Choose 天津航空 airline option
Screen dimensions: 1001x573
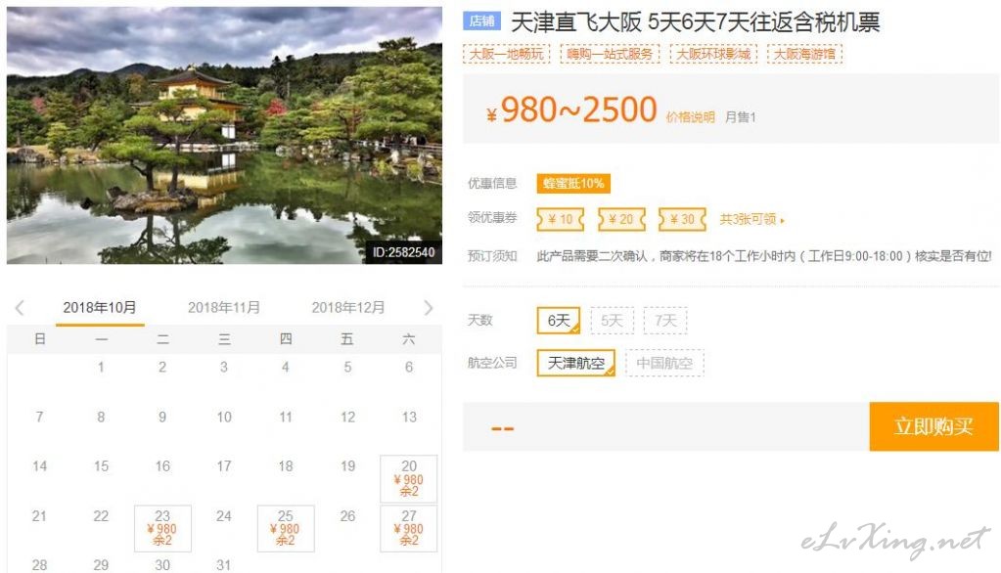tap(575, 363)
